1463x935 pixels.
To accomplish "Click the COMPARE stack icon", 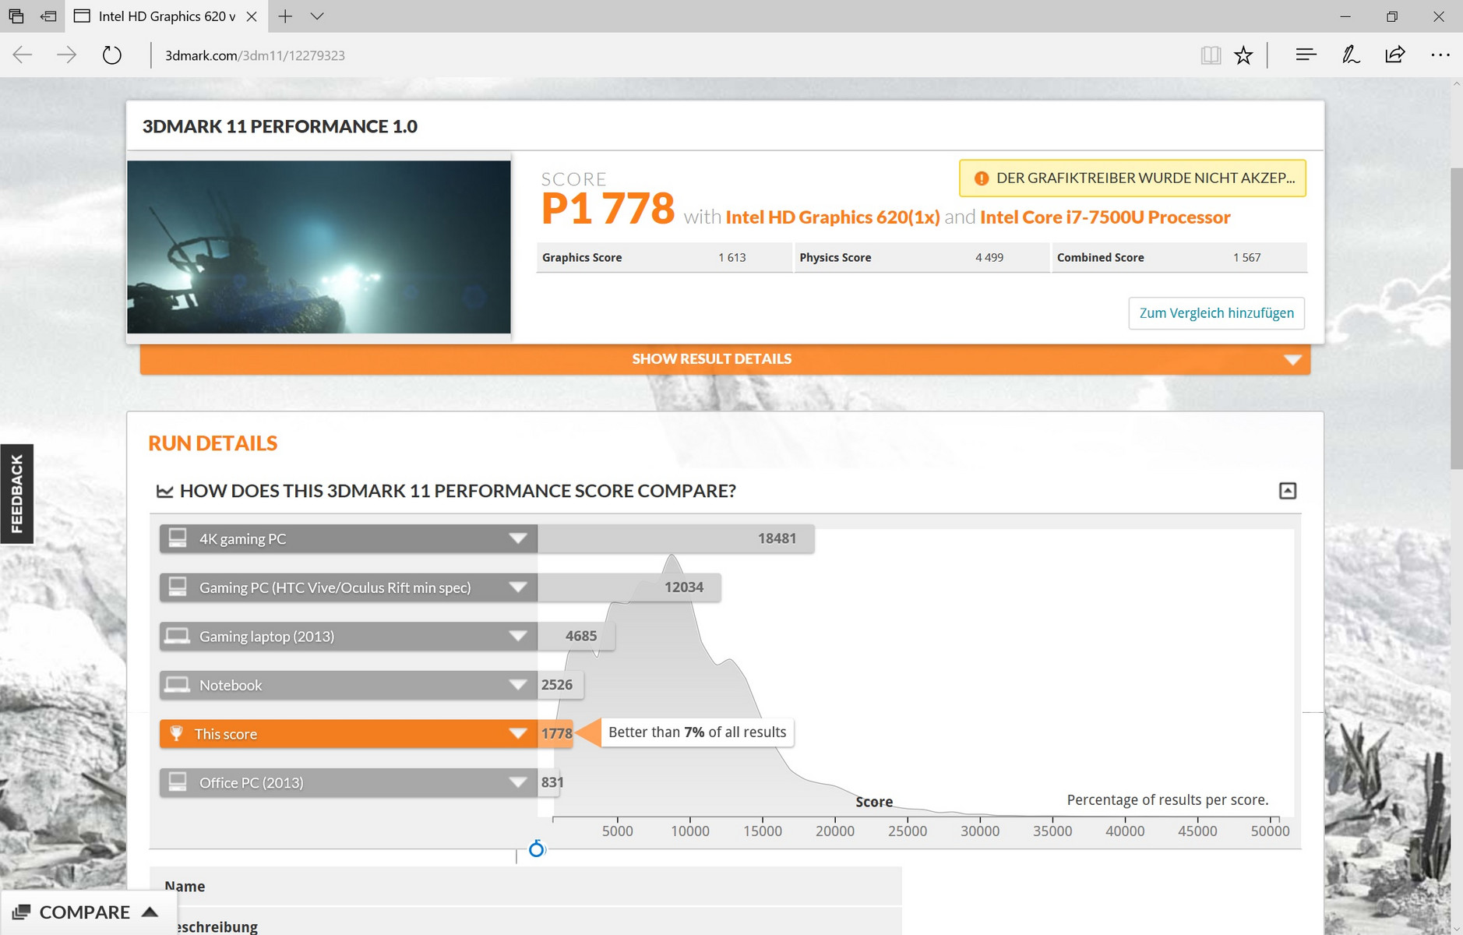I will (x=22, y=912).
